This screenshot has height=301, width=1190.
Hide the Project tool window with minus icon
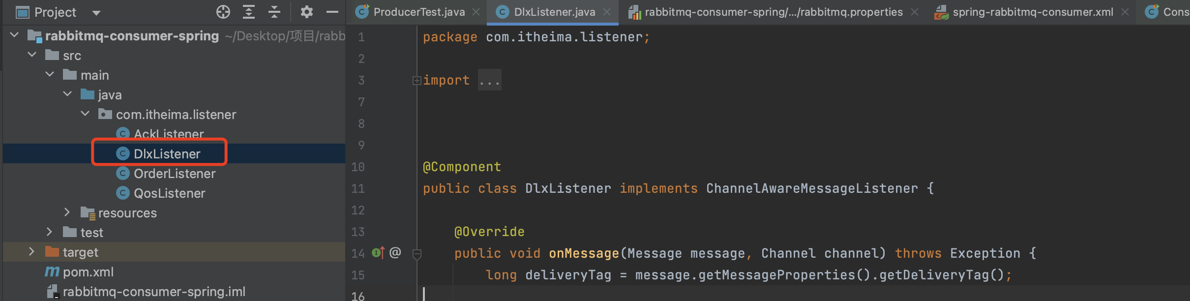[332, 12]
